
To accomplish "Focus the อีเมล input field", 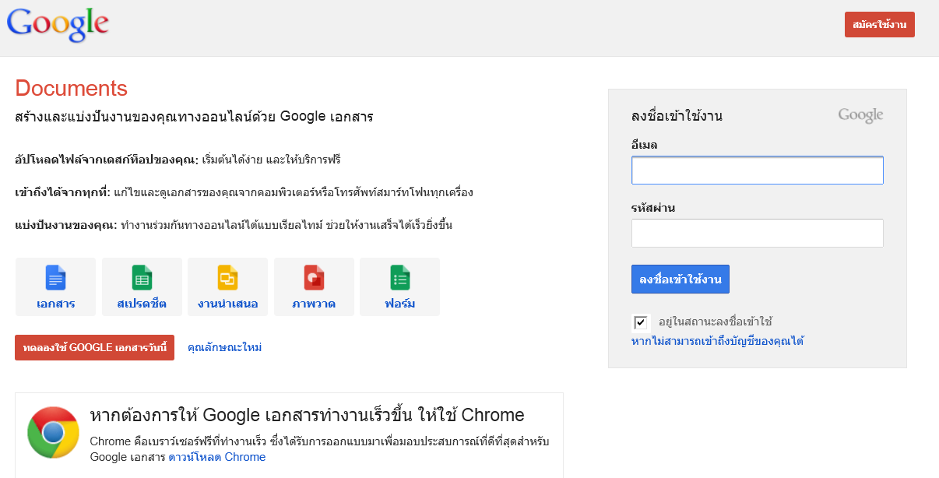I will tap(758, 170).
